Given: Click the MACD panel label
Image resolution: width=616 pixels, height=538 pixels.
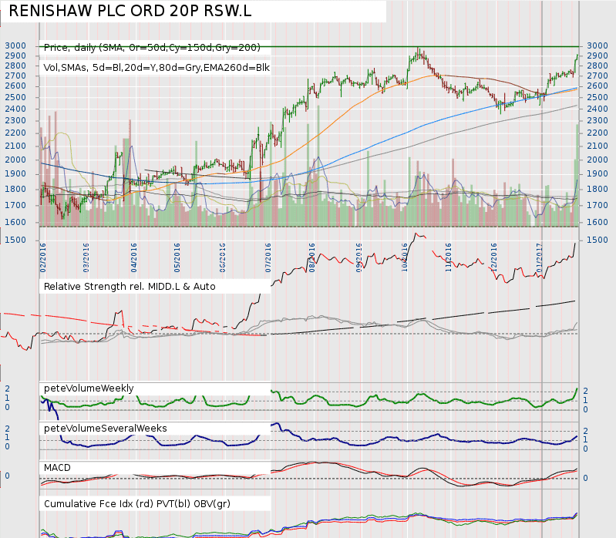Looking at the screenshot, I should coord(57,468).
